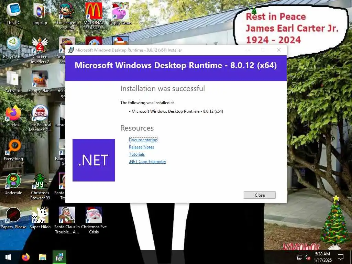Select the Undertale desktop shortcut
This screenshot has height=264, width=352.
click(13, 184)
